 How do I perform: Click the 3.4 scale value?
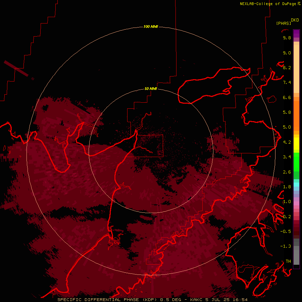click(287, 157)
